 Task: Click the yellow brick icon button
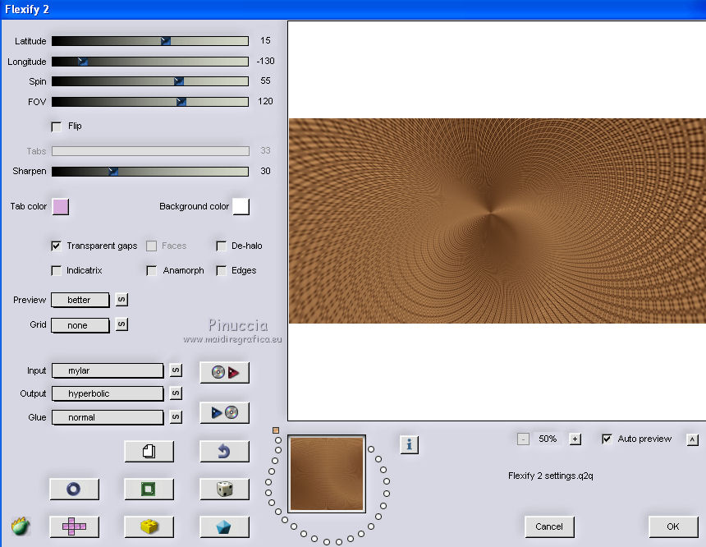pyautogui.click(x=149, y=527)
